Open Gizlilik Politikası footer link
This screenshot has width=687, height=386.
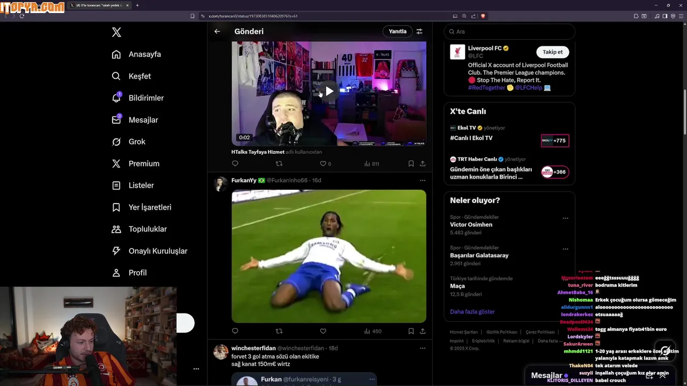pos(502,332)
